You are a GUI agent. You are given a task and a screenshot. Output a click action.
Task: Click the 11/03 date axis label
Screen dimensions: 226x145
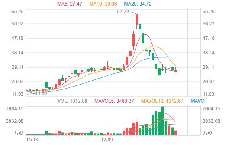pos(32,140)
